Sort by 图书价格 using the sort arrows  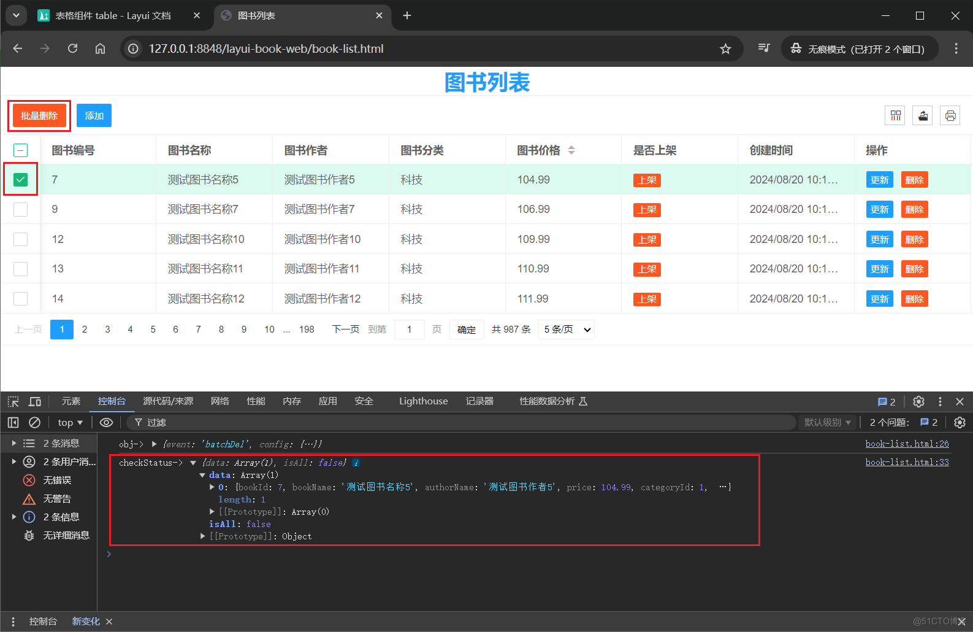(571, 150)
